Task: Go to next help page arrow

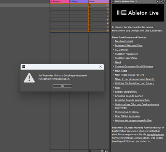Action: tap(161, 2)
